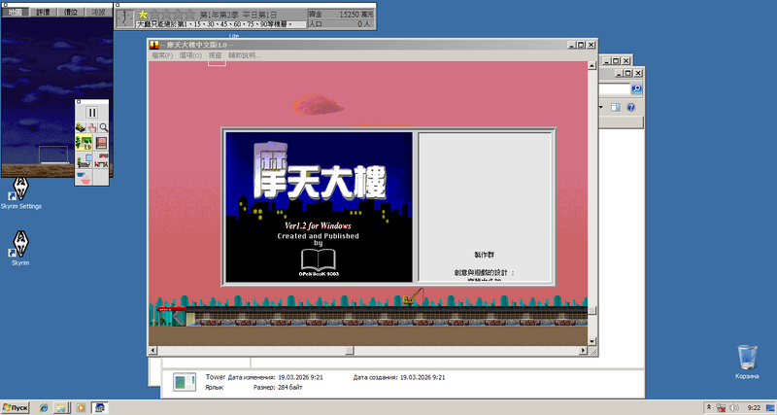Click the 9:22 taskbar clock

click(754, 407)
